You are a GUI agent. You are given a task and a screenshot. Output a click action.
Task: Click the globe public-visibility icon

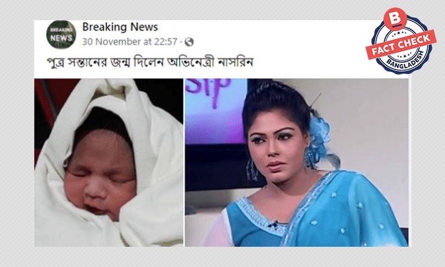pyautogui.click(x=189, y=42)
